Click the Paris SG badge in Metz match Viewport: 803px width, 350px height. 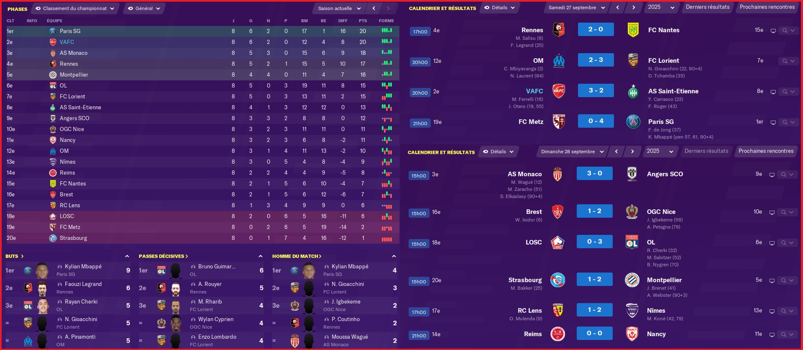click(x=633, y=121)
